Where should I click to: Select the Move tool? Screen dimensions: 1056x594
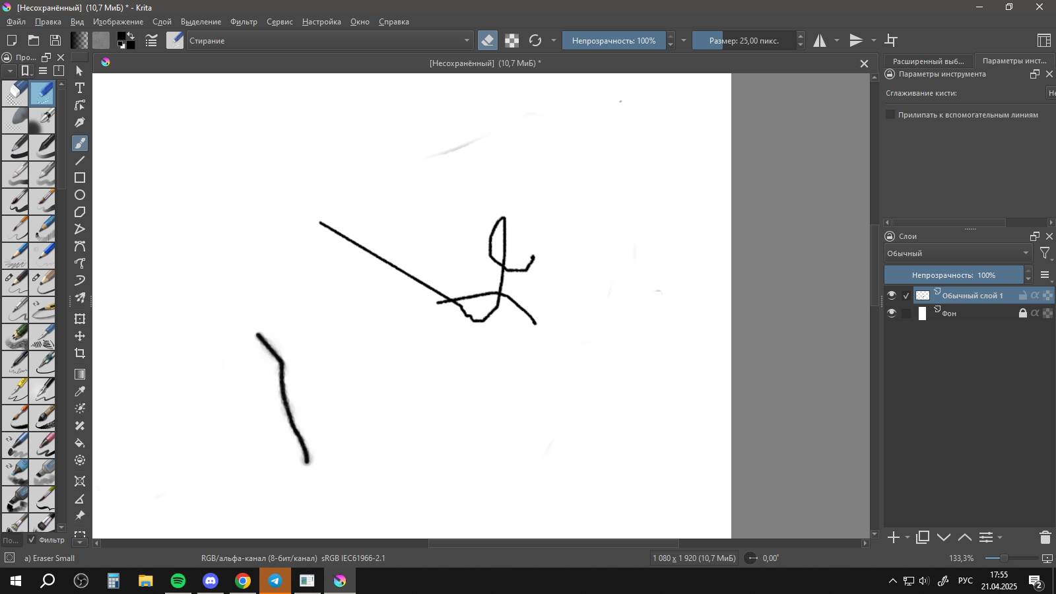[80, 336]
